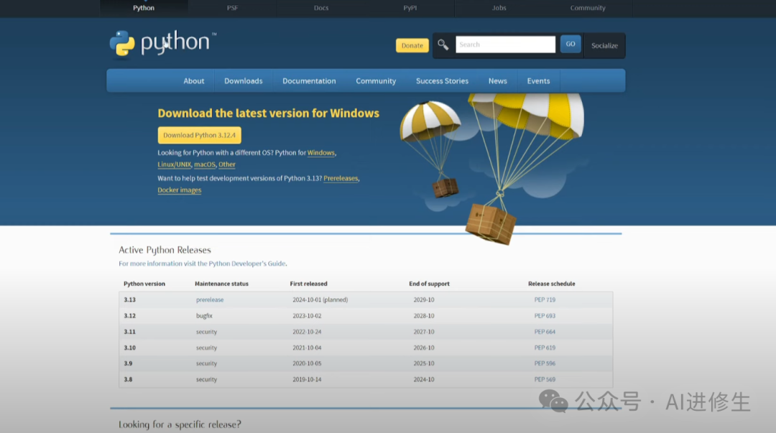Open the Docker images link
776x433 pixels.
180,190
